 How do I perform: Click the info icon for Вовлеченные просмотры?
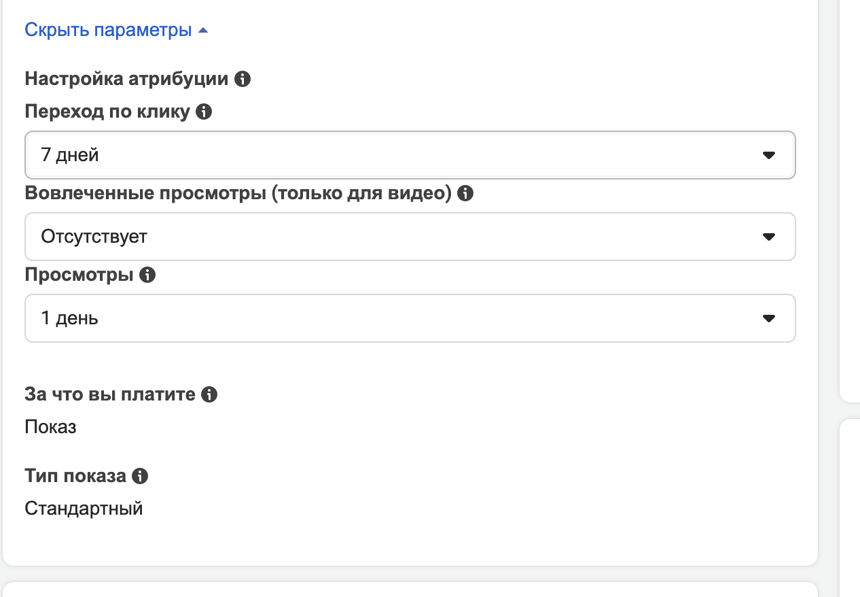(x=465, y=194)
